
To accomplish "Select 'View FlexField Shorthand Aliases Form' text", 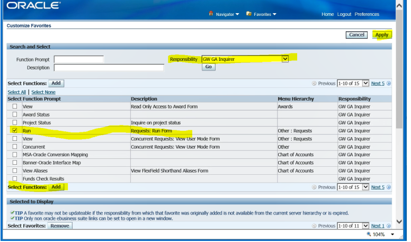I will (169, 171).
